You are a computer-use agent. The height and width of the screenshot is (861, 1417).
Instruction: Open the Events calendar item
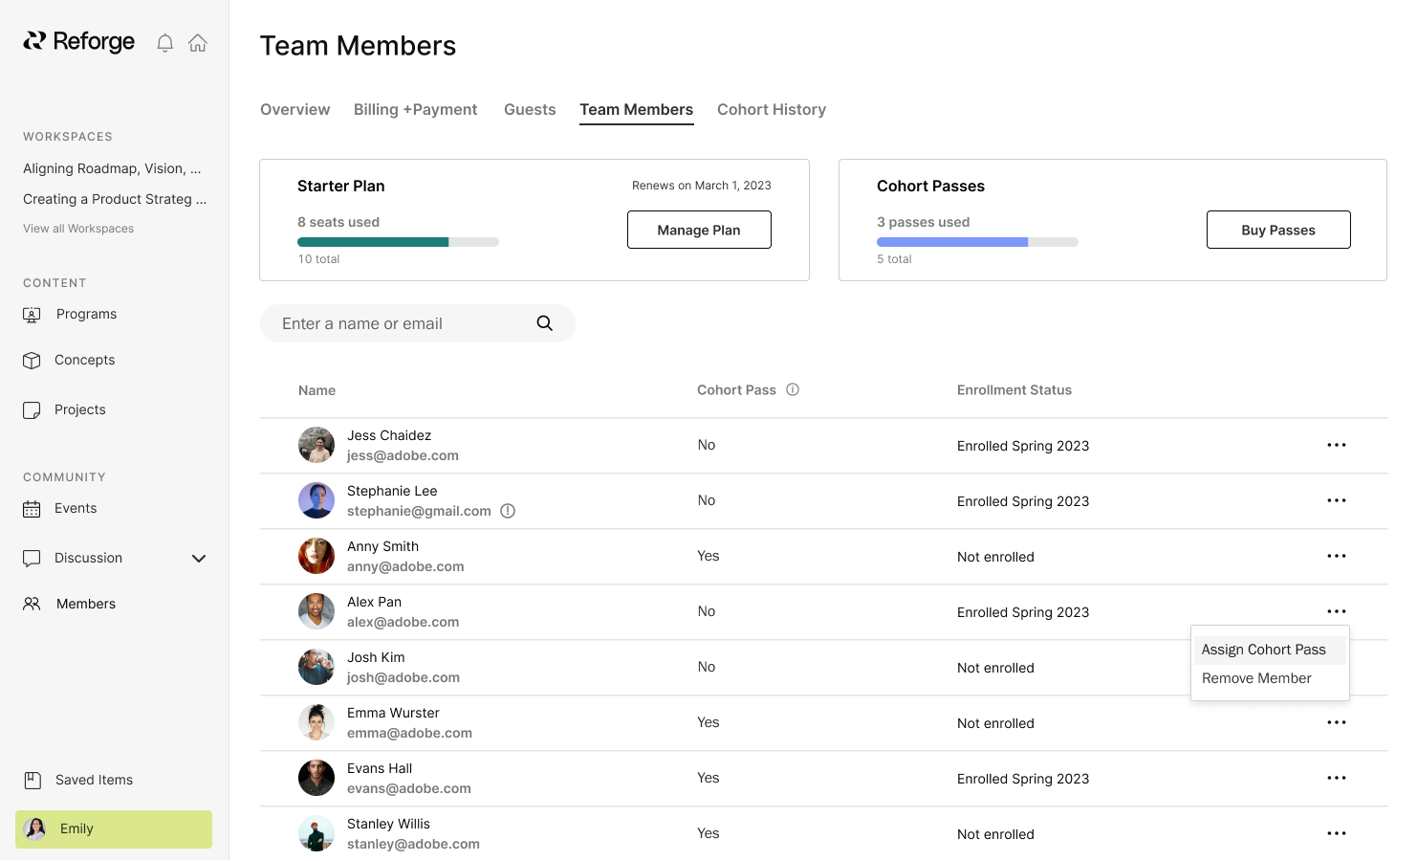click(59, 508)
